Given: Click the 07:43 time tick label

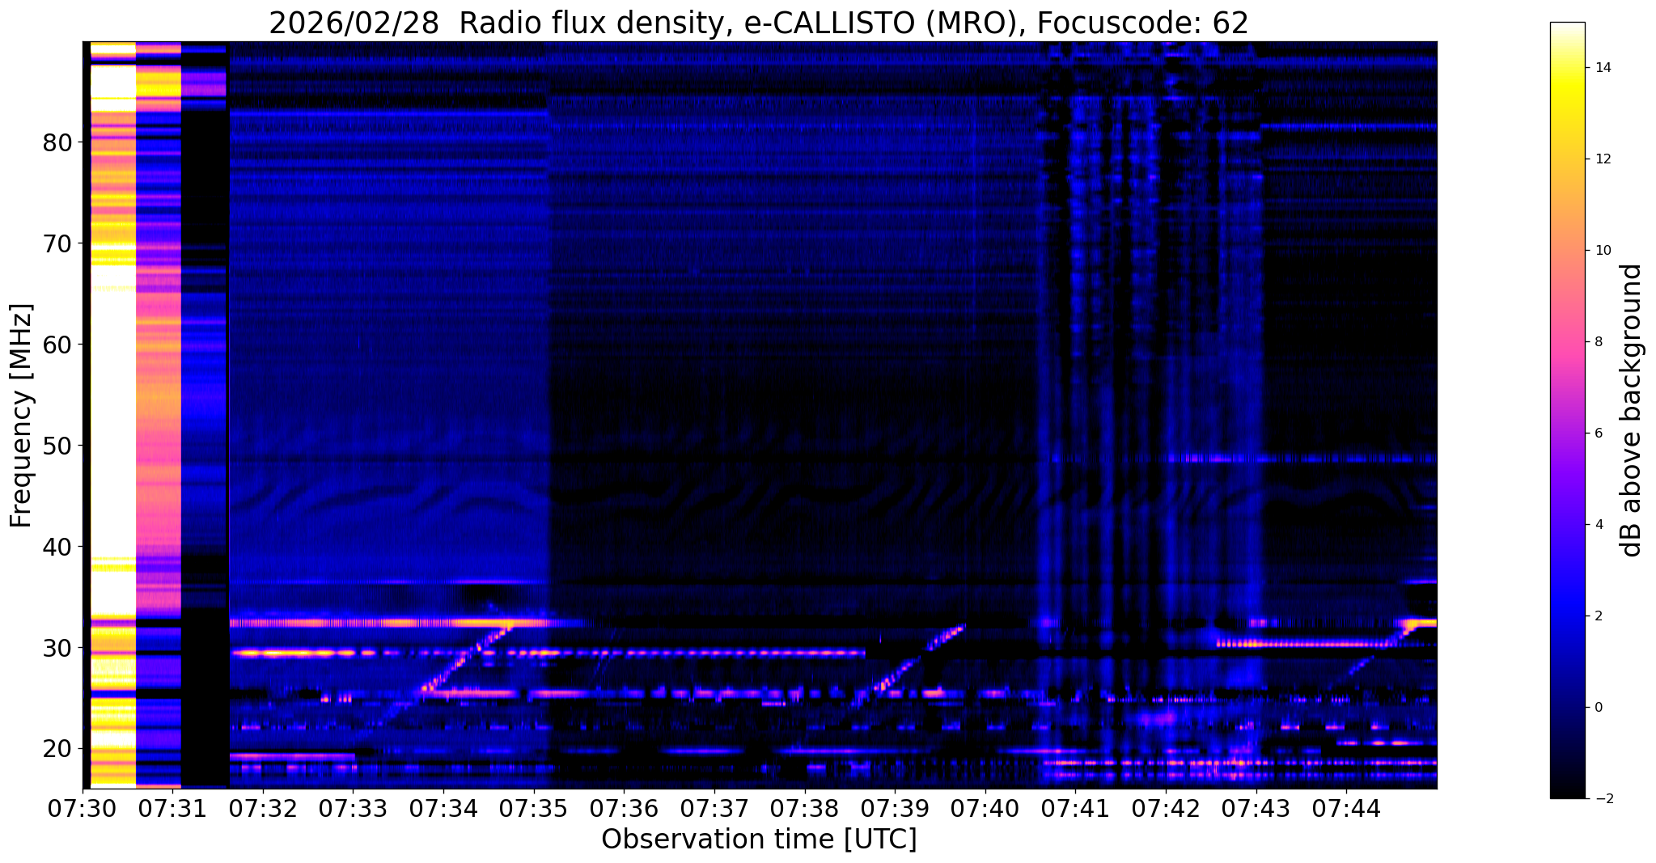Looking at the screenshot, I should click(1256, 810).
